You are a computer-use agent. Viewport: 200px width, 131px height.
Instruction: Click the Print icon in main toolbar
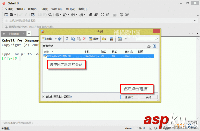point(57,15)
